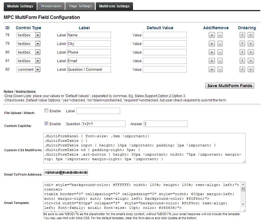Click the Name label input field

pyautogui.click(x=89, y=35)
